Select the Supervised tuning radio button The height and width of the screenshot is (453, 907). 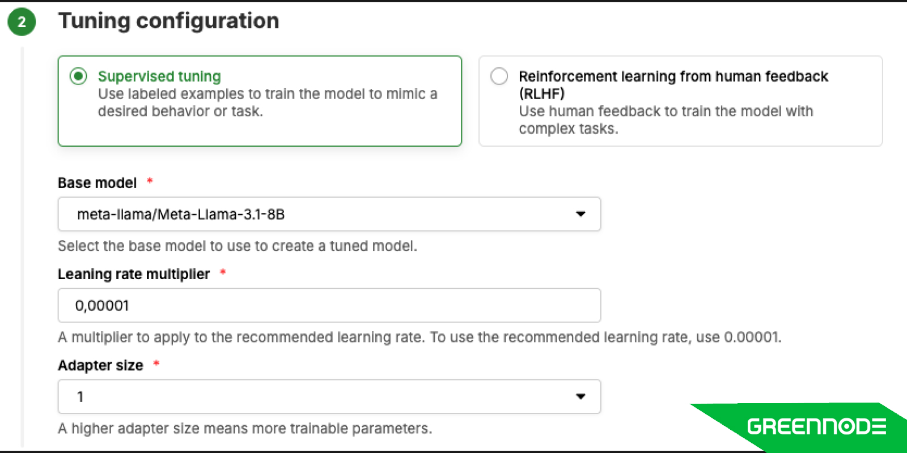(x=78, y=76)
